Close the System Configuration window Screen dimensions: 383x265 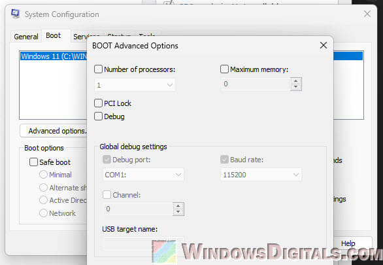367,14
